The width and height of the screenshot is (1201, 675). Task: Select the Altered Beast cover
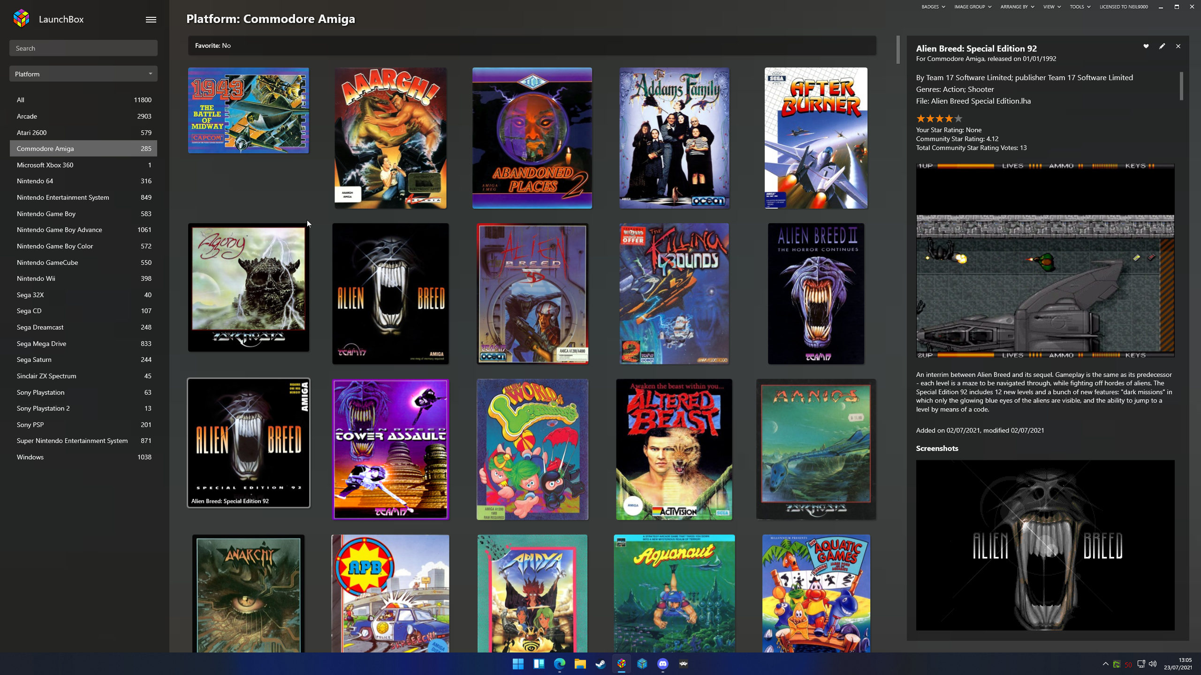tap(674, 449)
